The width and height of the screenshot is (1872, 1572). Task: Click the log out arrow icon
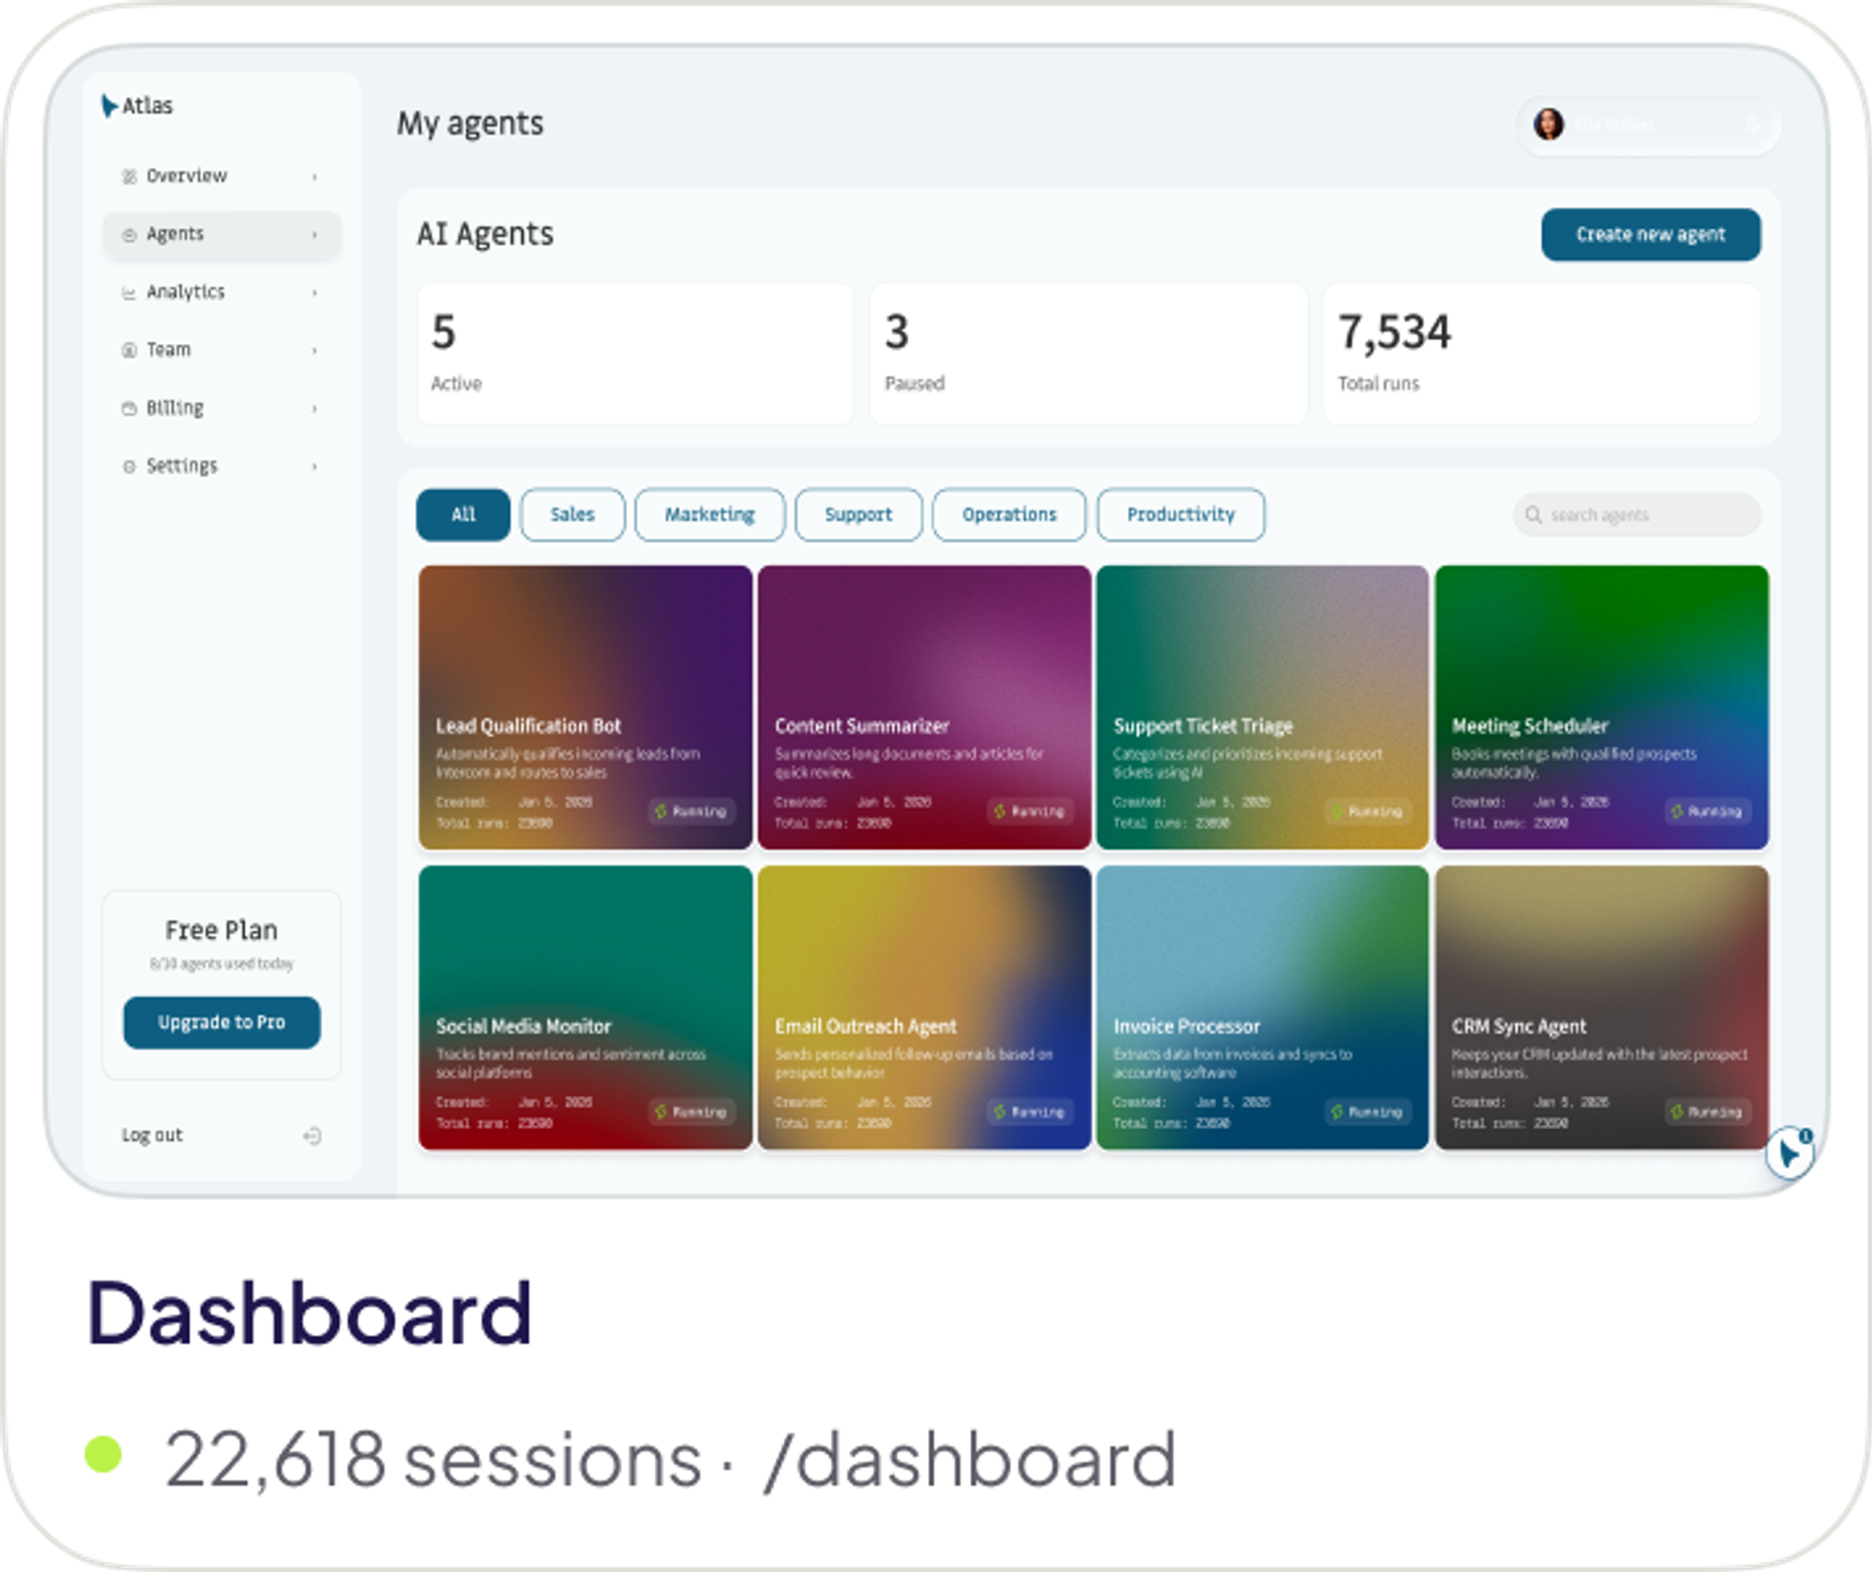312,1135
